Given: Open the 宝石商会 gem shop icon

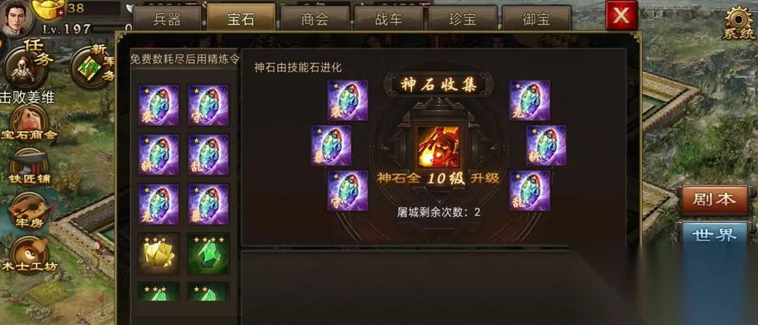Looking at the screenshot, I should coord(29,123).
